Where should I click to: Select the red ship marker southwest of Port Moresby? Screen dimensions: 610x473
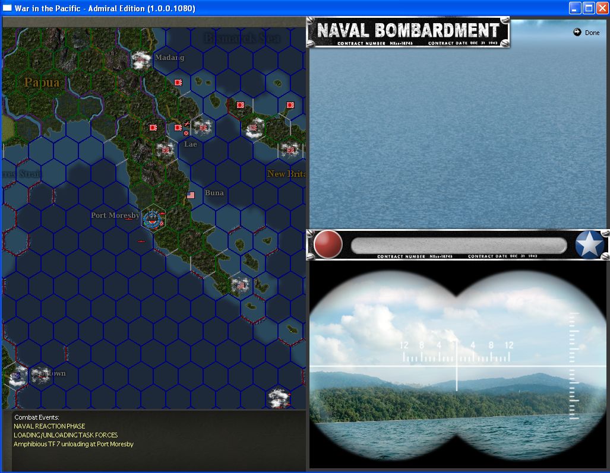pyautogui.click(x=141, y=242)
